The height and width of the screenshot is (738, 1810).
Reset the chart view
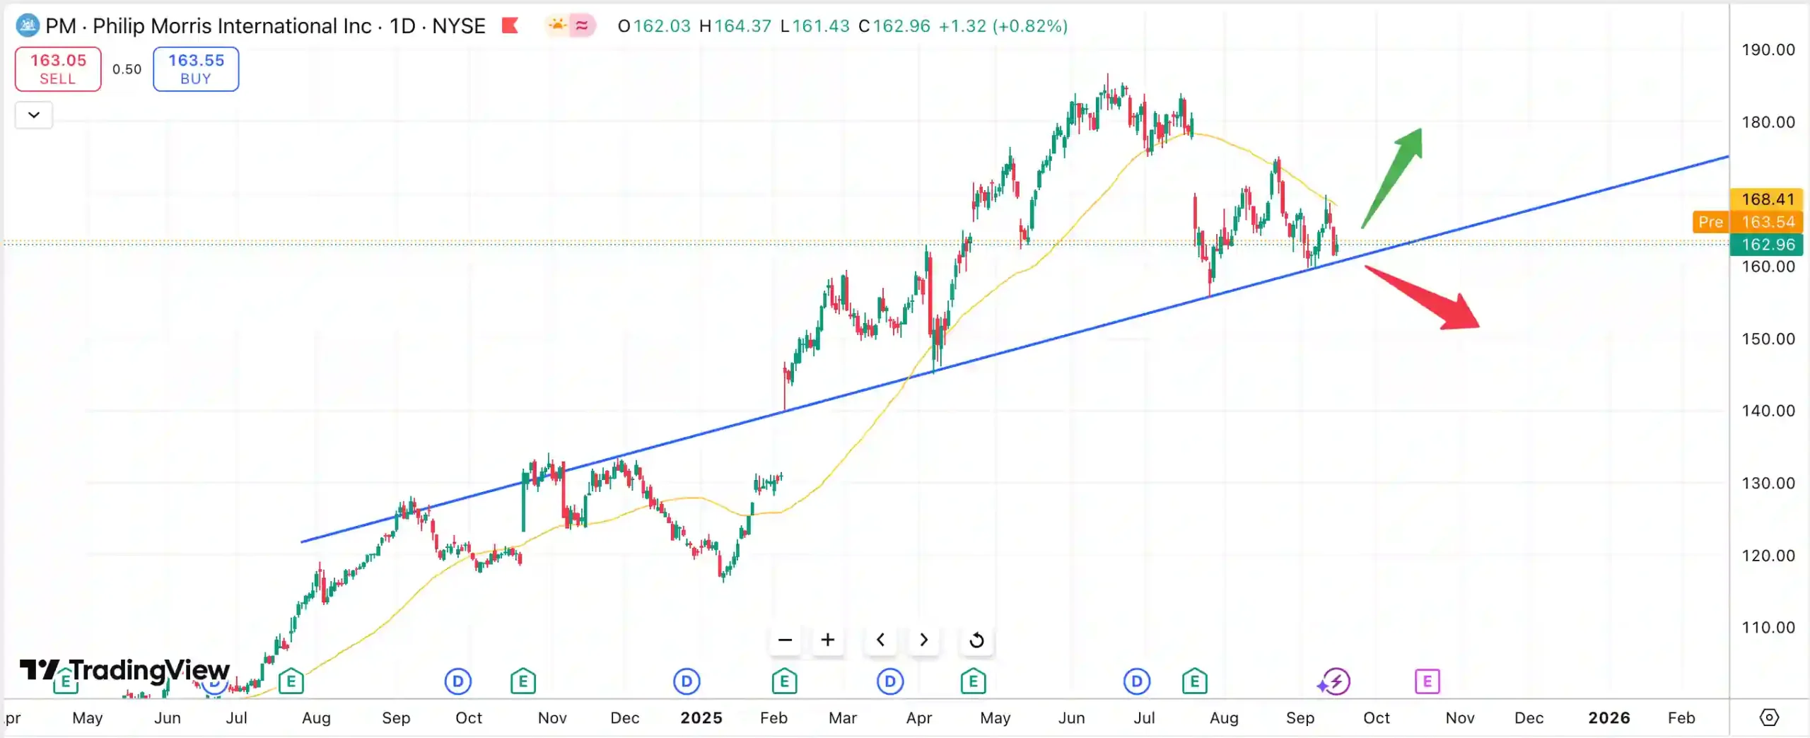[x=976, y=640]
